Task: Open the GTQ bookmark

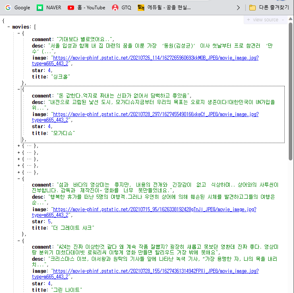Action: (122, 8)
